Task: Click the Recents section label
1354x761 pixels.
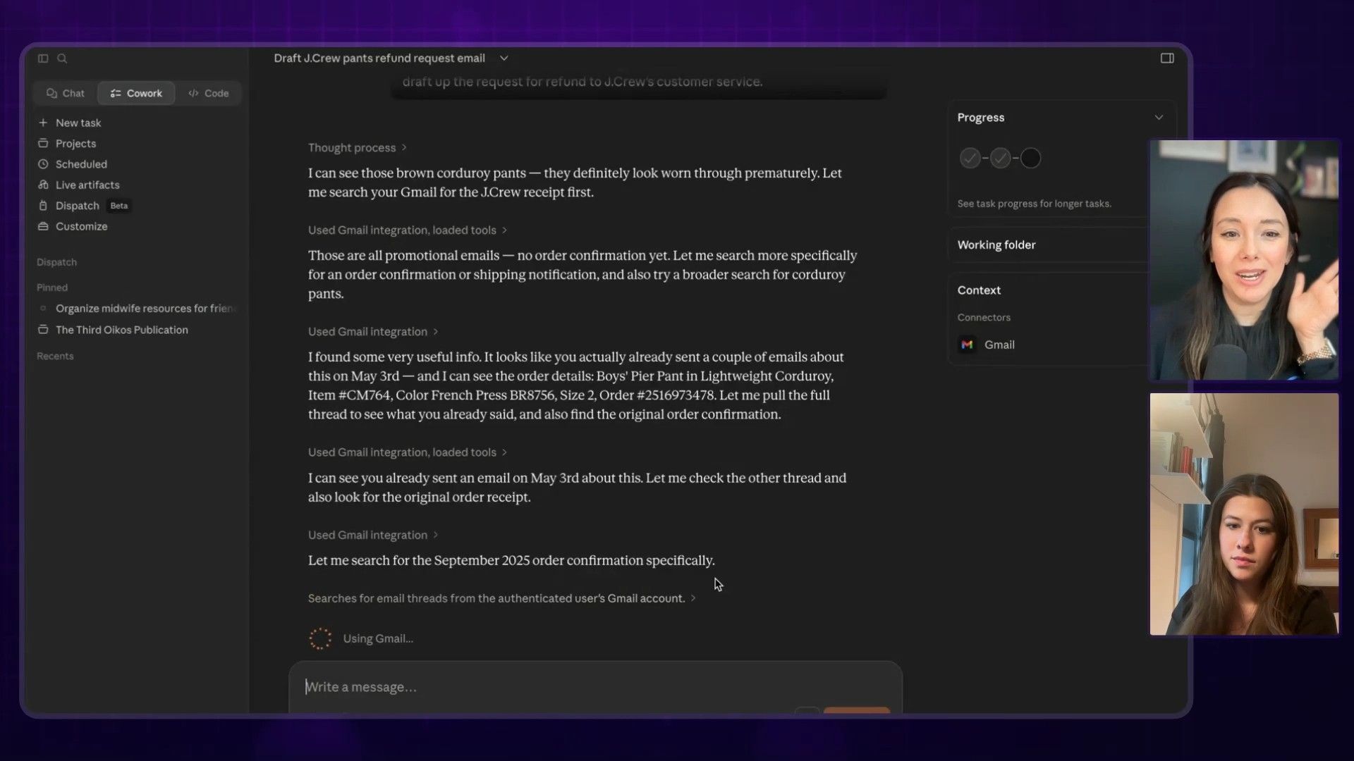Action: pyautogui.click(x=55, y=356)
